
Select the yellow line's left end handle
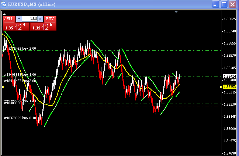(3, 87)
